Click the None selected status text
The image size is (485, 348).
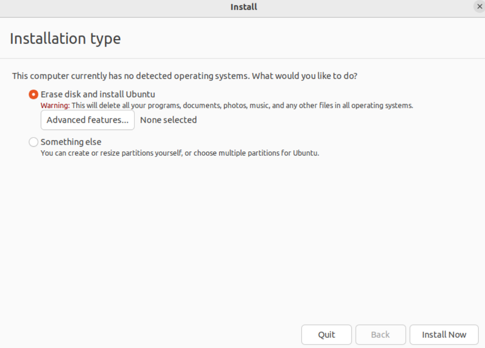click(169, 120)
